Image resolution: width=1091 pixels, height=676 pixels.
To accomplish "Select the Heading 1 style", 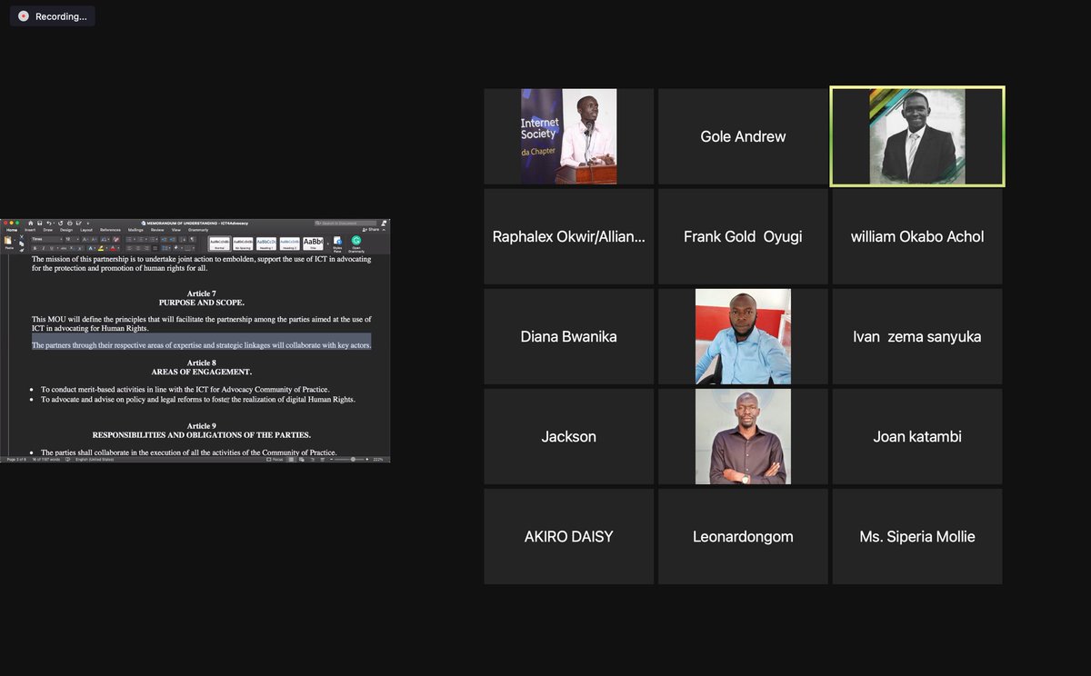I will (x=266, y=244).
